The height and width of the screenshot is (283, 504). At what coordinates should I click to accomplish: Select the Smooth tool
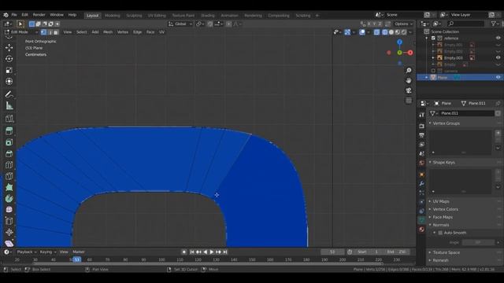click(9, 210)
